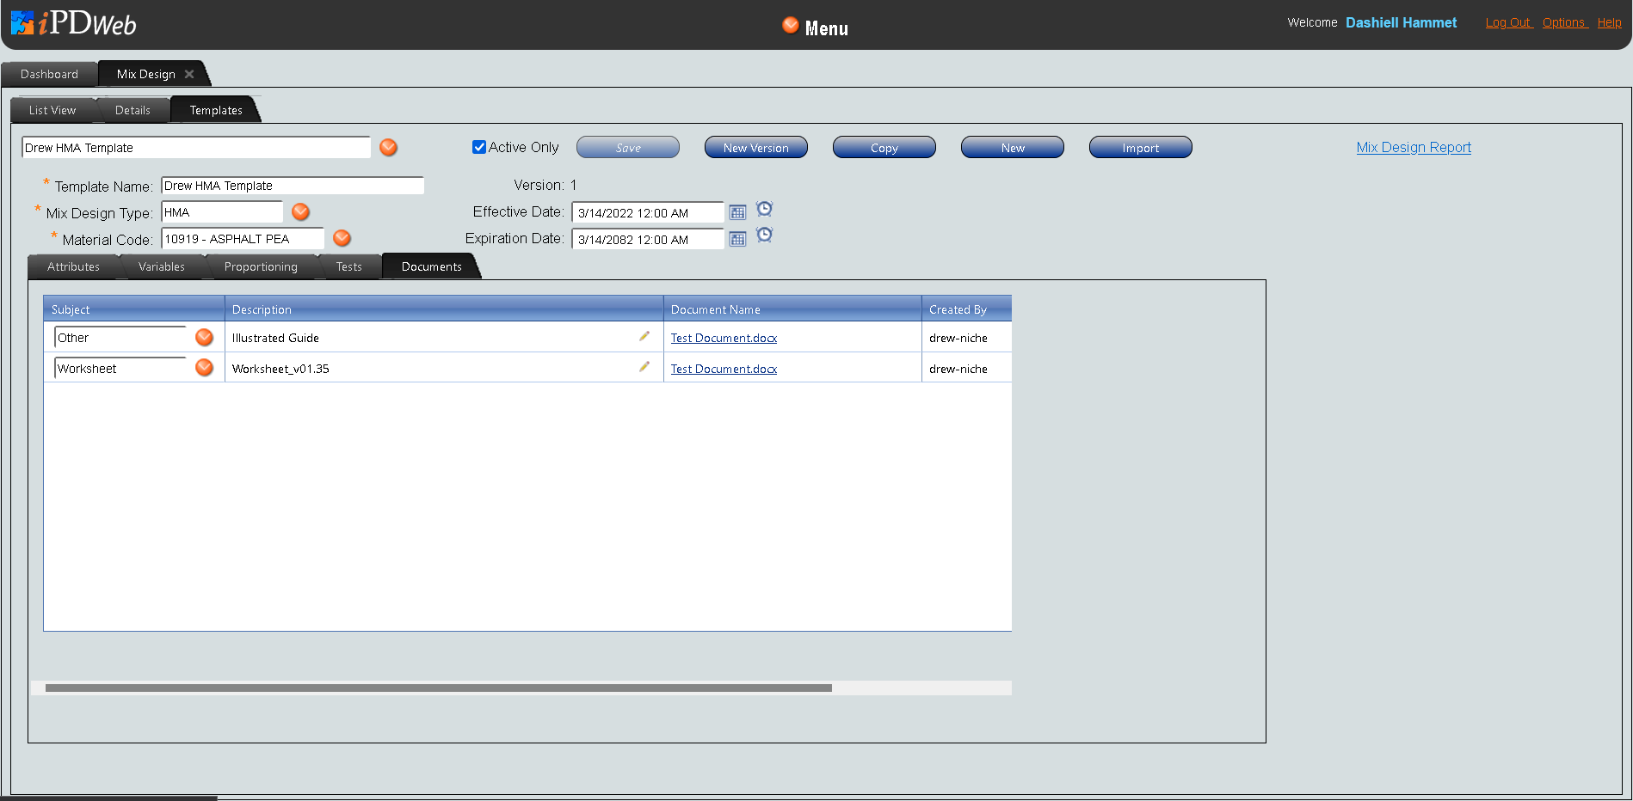The image size is (1633, 801).
Task: Uncheck the Active Only checkbox
Action: pyautogui.click(x=479, y=147)
